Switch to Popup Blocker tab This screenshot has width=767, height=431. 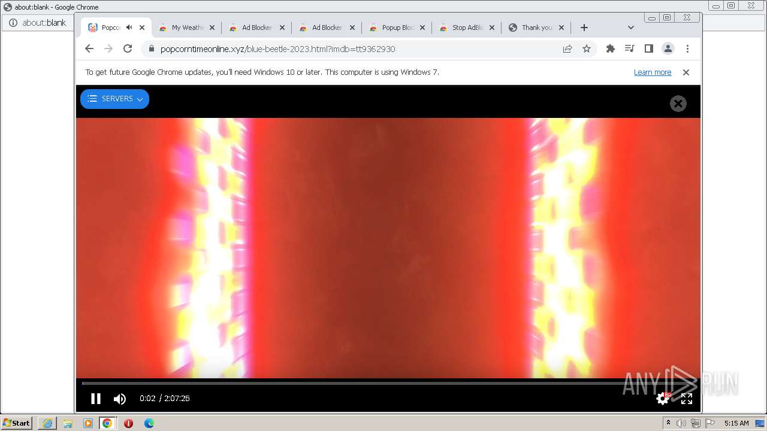pos(398,28)
